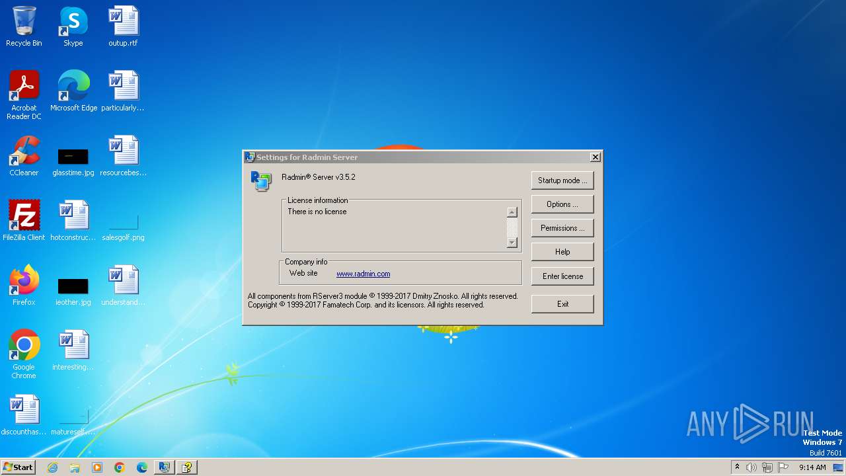Open Permissions settings
The height and width of the screenshot is (476, 846).
pyautogui.click(x=562, y=228)
